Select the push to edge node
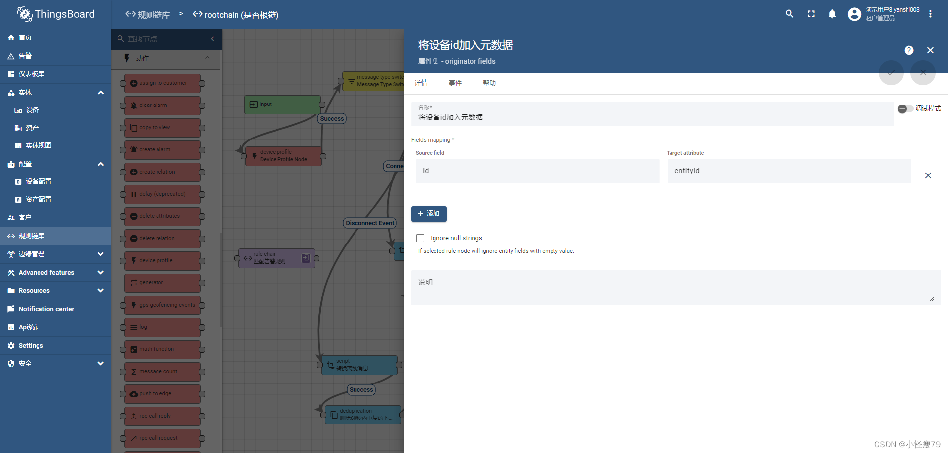This screenshot has width=948, height=453. click(163, 393)
